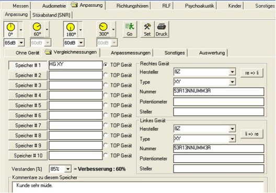Select TOP Gerät radio for Speicher # 5
Viewport: 276px width, 193px height.
click(106, 105)
